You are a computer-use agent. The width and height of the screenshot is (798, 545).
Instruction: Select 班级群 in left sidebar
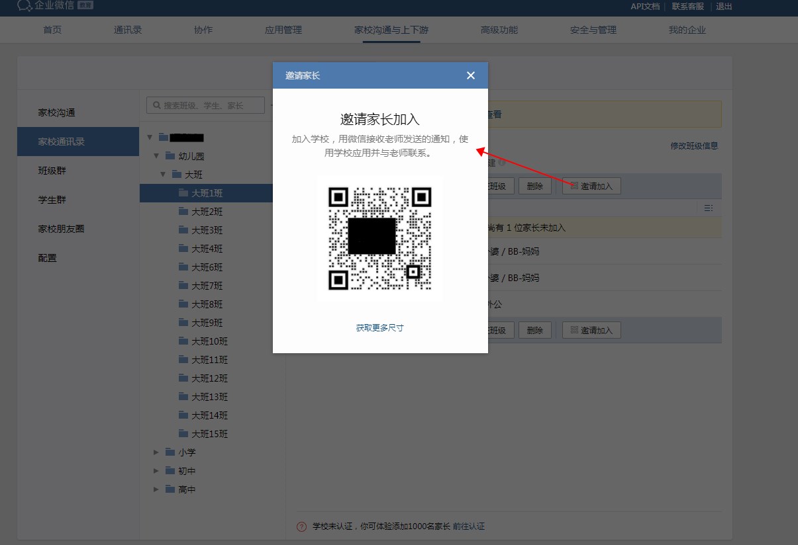point(52,171)
